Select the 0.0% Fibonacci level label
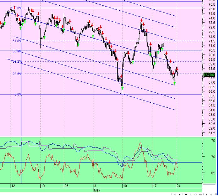The width and height of the screenshot is (219, 196). point(18,94)
